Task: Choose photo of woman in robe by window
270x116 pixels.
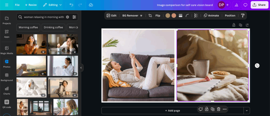Action: (x=63, y=66)
